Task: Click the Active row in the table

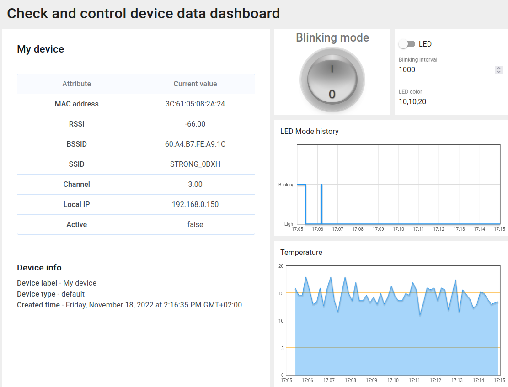Action: (136, 225)
